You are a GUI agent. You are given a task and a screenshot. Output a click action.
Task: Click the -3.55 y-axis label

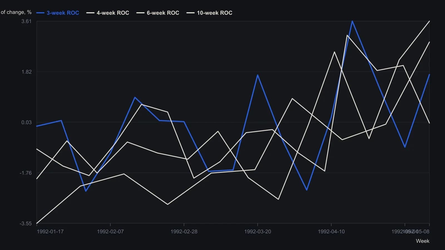tap(26, 224)
